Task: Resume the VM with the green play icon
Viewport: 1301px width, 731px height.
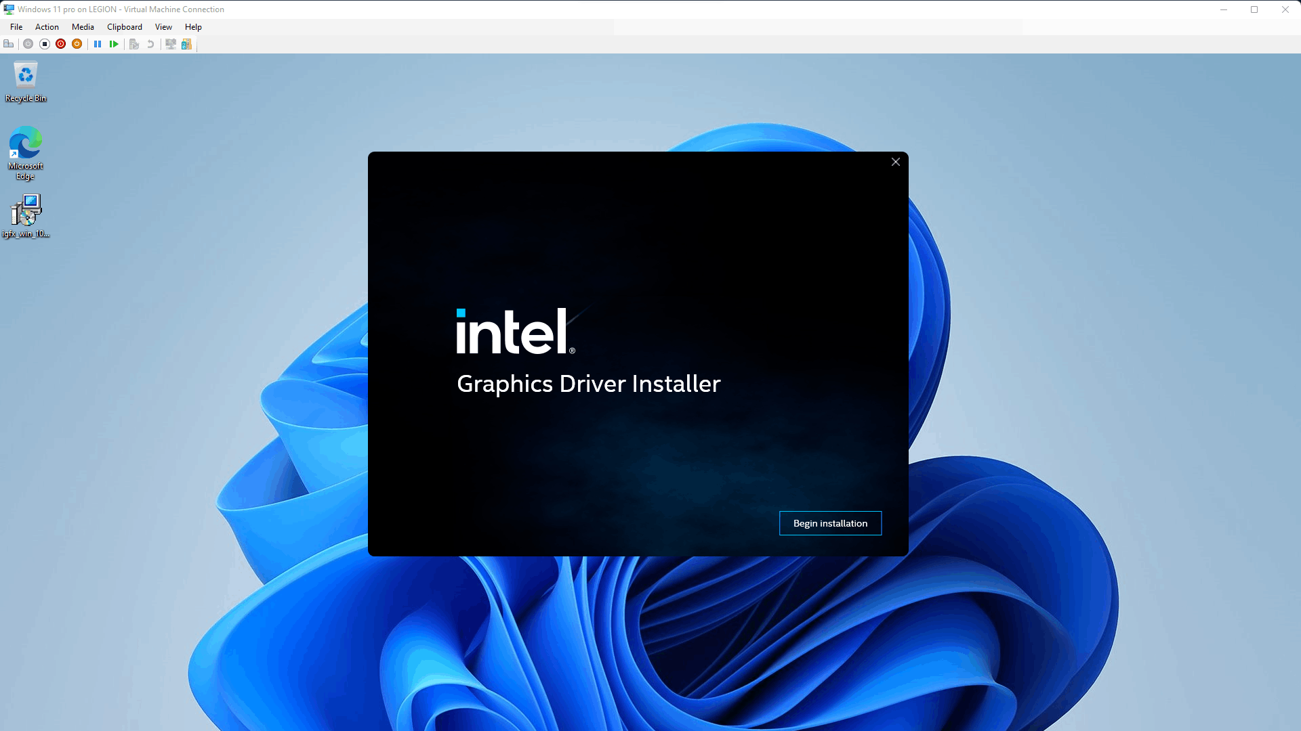Action: pos(115,44)
